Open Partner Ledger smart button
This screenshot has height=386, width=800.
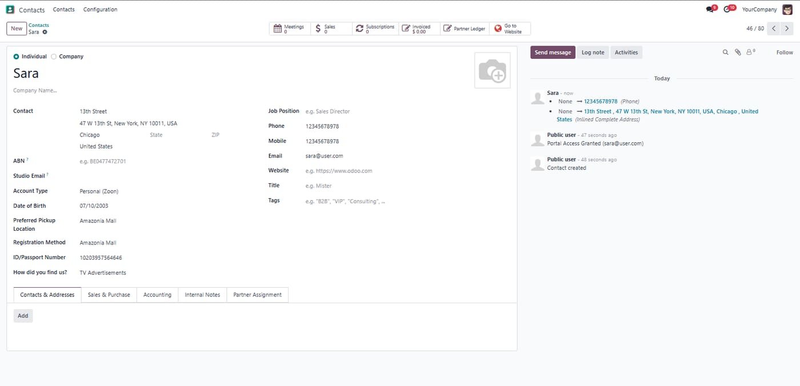[465, 29]
